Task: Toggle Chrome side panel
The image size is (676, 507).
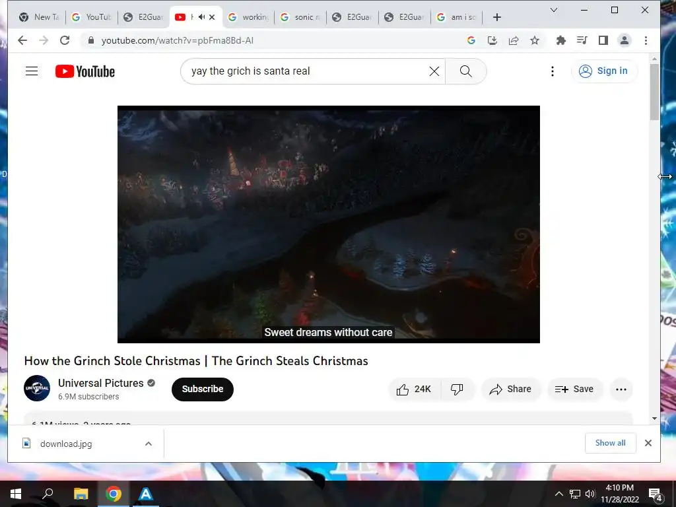Action: pos(603,40)
